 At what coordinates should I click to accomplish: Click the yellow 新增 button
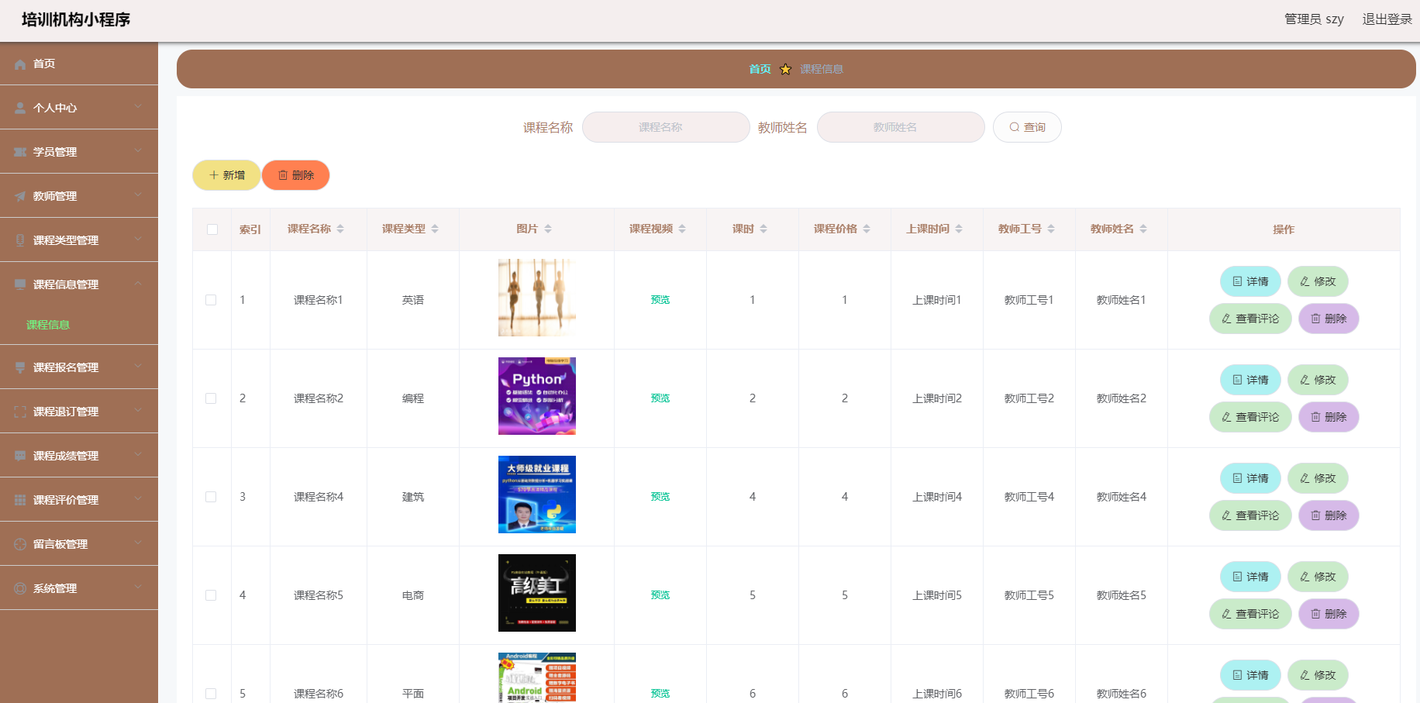click(226, 175)
